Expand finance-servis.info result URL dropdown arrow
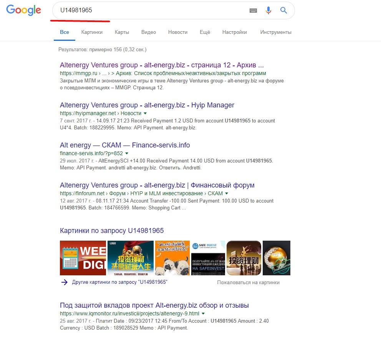This screenshot has width=381, height=340. pos(127,153)
